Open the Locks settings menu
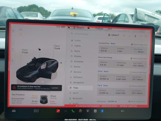 click(76, 40)
